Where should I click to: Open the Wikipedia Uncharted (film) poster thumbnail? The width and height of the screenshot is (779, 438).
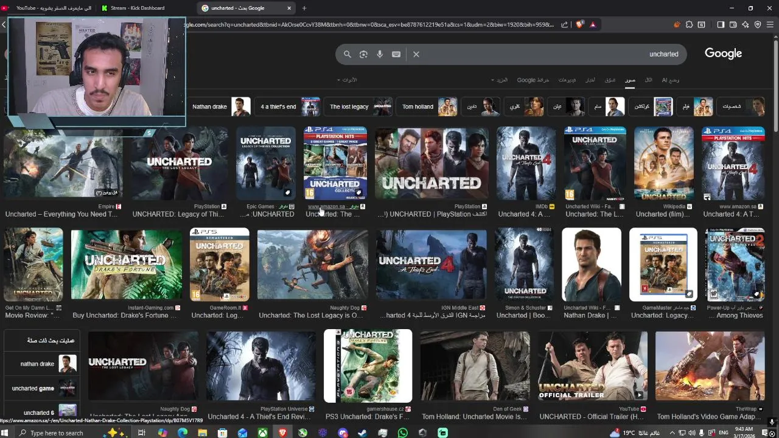[663, 164]
